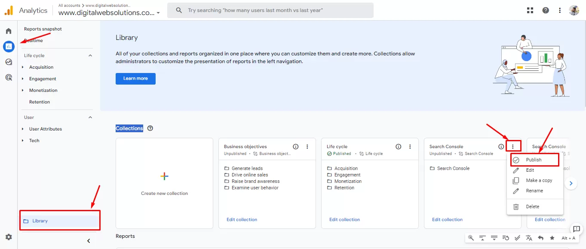Screen dimensions: 586x249
Task: Click Edit collection under Life cycle
Action: [x=344, y=219]
